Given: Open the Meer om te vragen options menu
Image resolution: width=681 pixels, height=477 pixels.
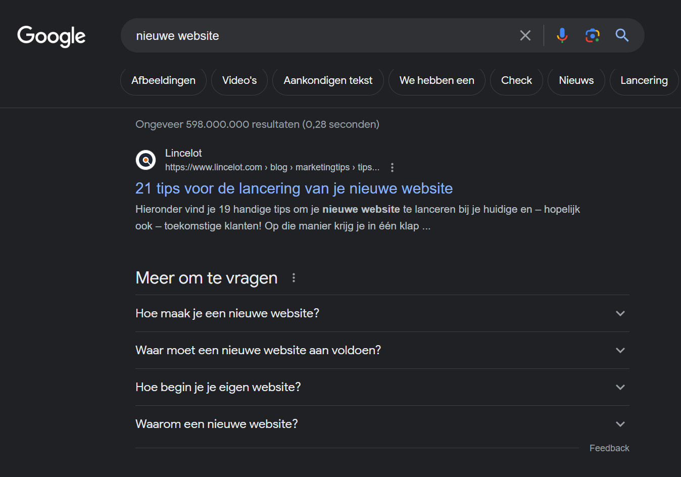Looking at the screenshot, I should click(294, 277).
